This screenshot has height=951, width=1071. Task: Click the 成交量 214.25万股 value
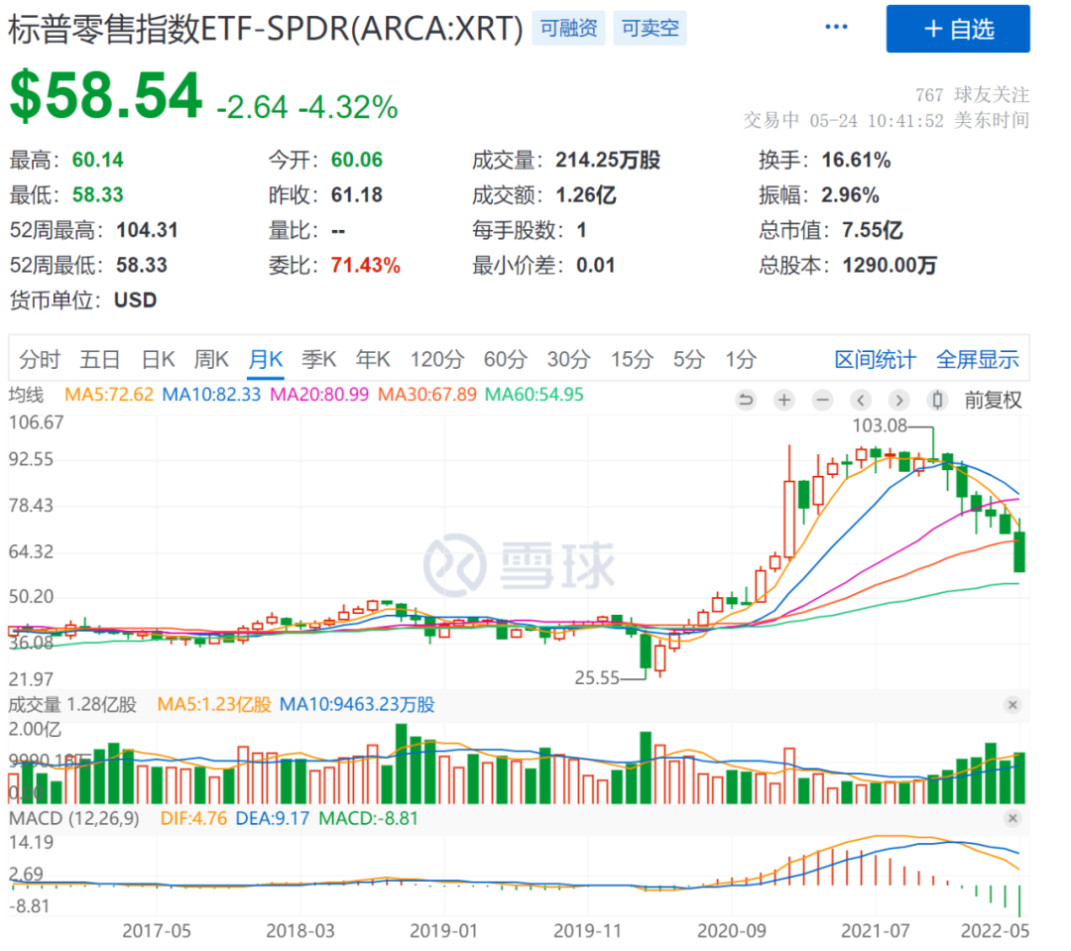[x=607, y=160]
